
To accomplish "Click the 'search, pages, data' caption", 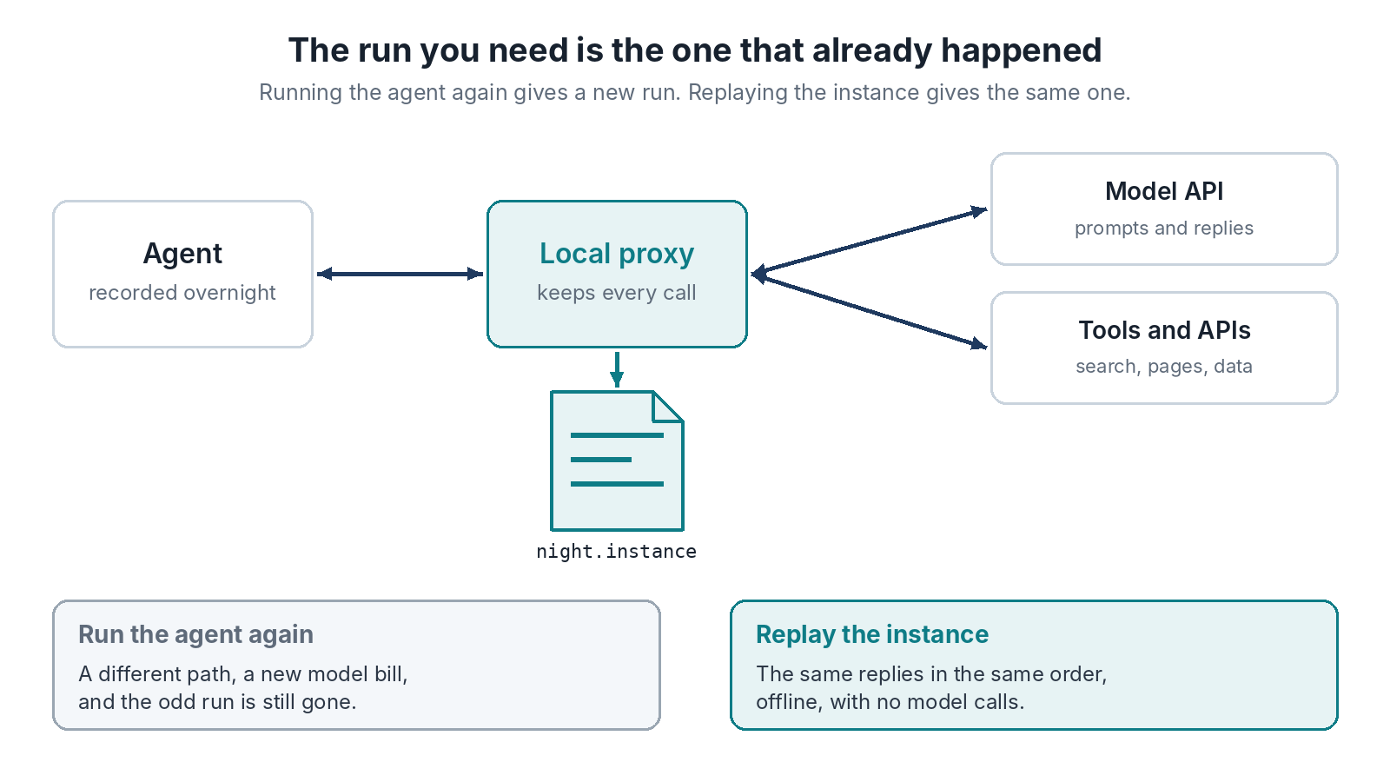I will click(1164, 367).
